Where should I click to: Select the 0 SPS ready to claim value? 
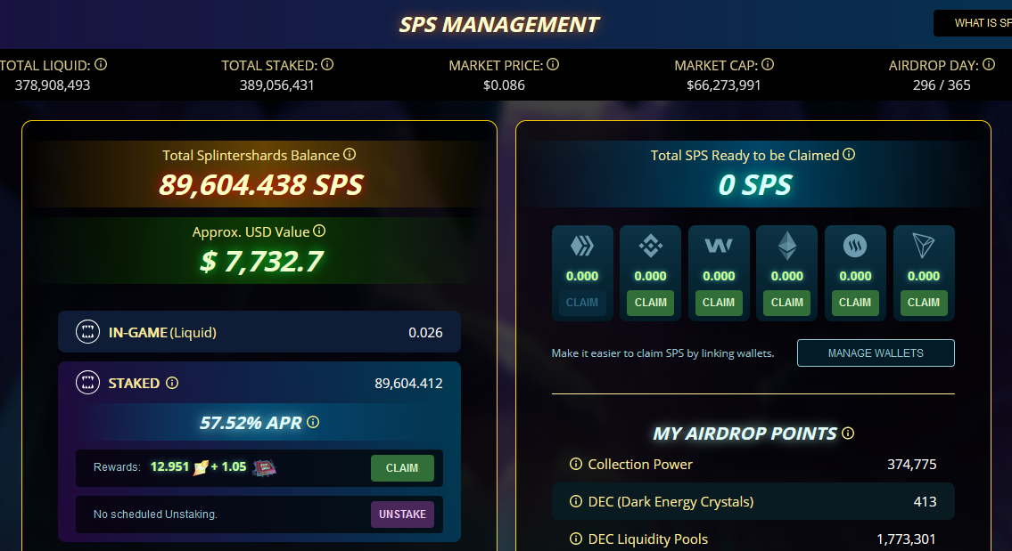754,185
